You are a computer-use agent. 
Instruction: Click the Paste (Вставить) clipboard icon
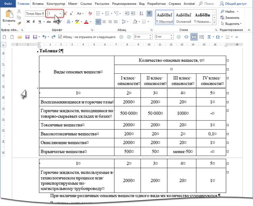coord(9,14)
